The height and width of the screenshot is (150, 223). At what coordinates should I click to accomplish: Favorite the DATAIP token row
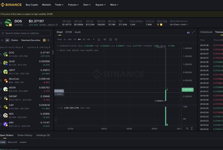tap(1, 98)
